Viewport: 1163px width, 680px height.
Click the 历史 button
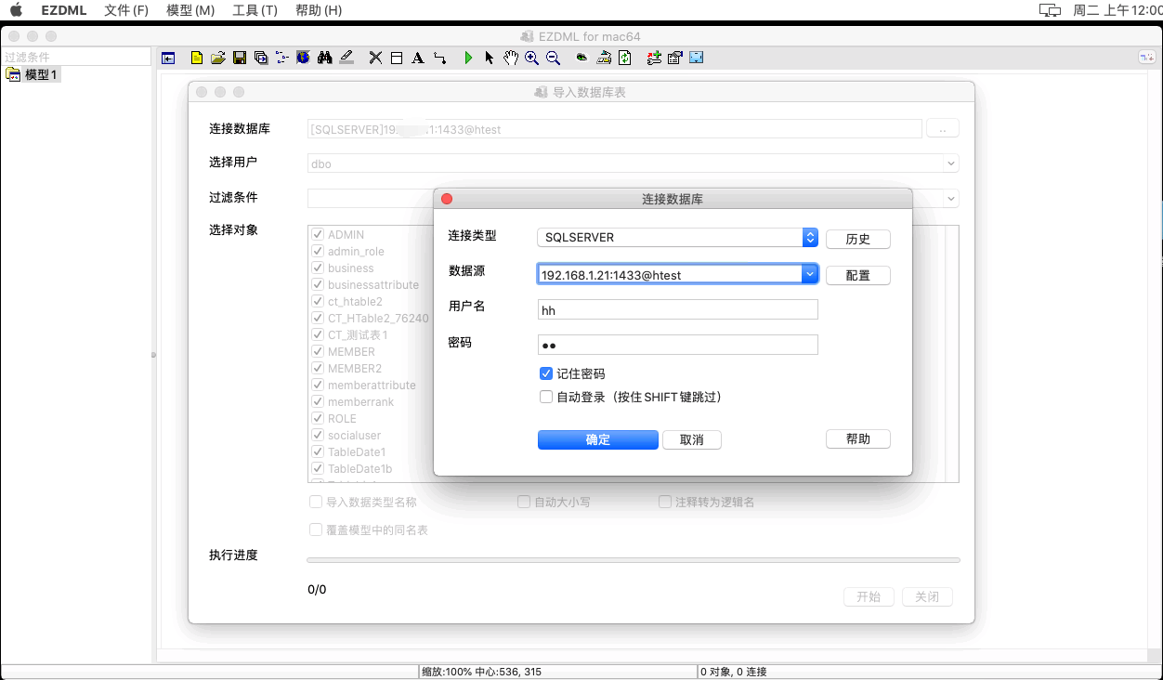coord(858,240)
